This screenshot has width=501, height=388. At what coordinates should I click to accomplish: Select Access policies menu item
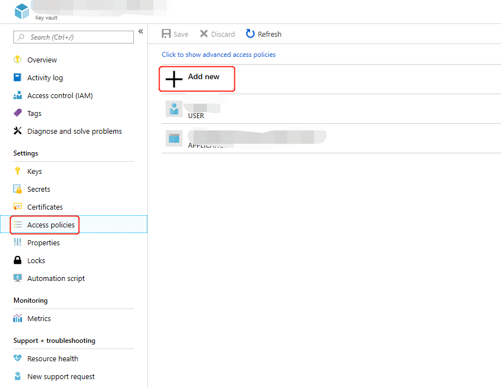tap(74, 224)
